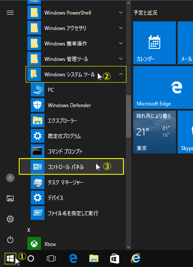Expand Windows PowerShell folder chevron
Image resolution: width=193 pixels, height=267 pixels.
click(x=121, y=12)
